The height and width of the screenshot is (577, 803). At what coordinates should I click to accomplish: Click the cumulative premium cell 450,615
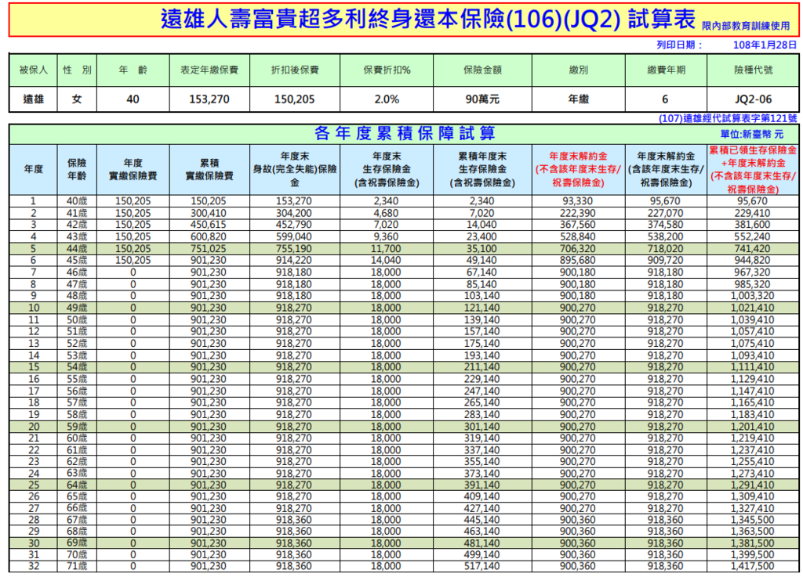coord(209,225)
